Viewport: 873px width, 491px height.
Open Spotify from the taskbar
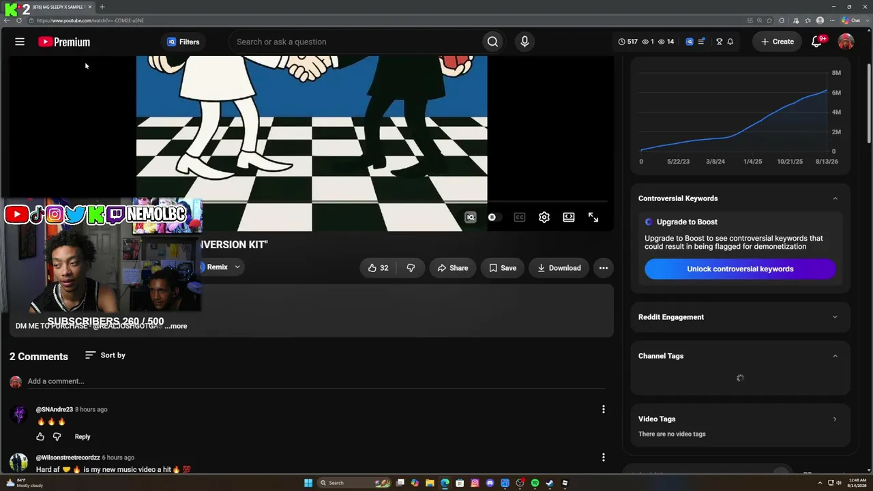(535, 483)
